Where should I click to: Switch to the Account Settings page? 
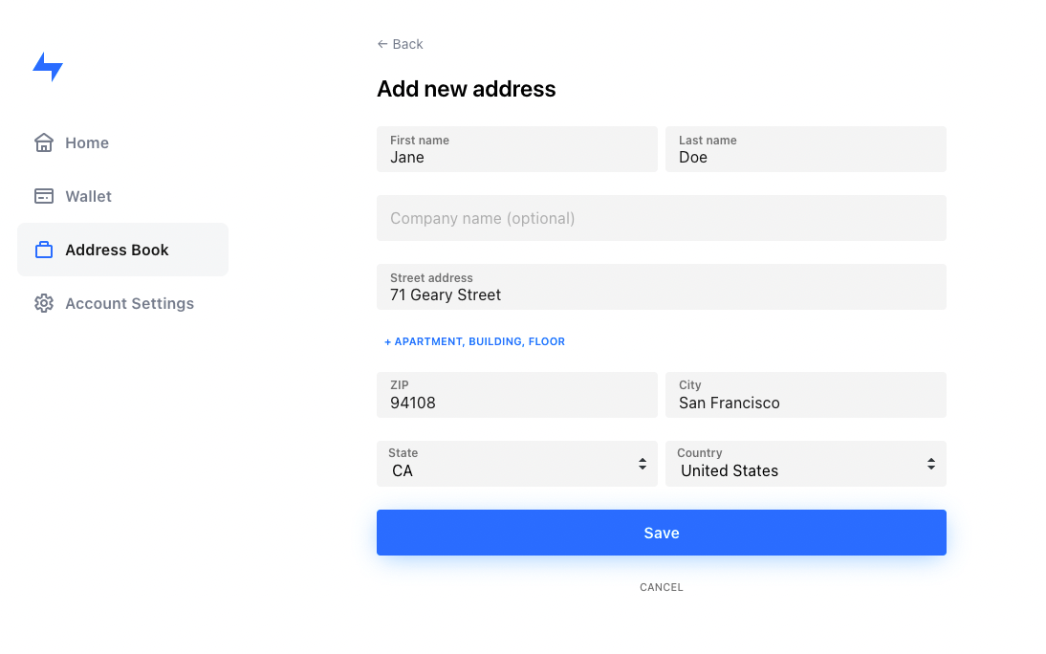pos(129,303)
